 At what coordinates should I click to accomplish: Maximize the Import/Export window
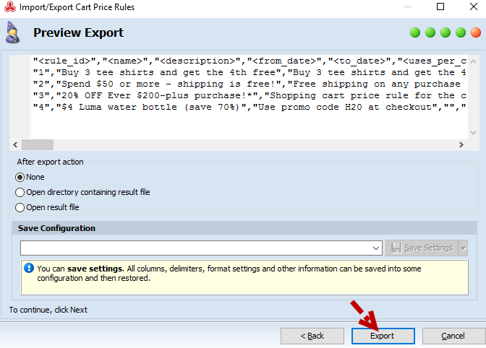pyautogui.click(x=440, y=6)
